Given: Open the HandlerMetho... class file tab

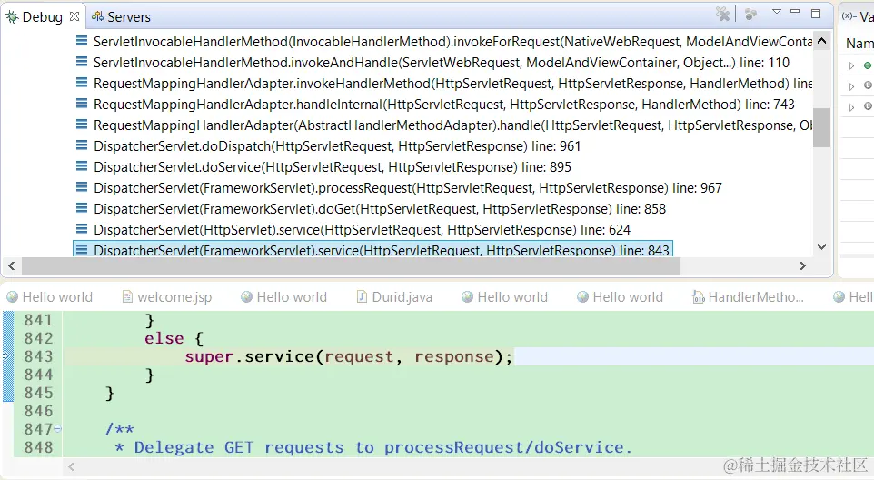Looking at the screenshot, I should point(748,297).
